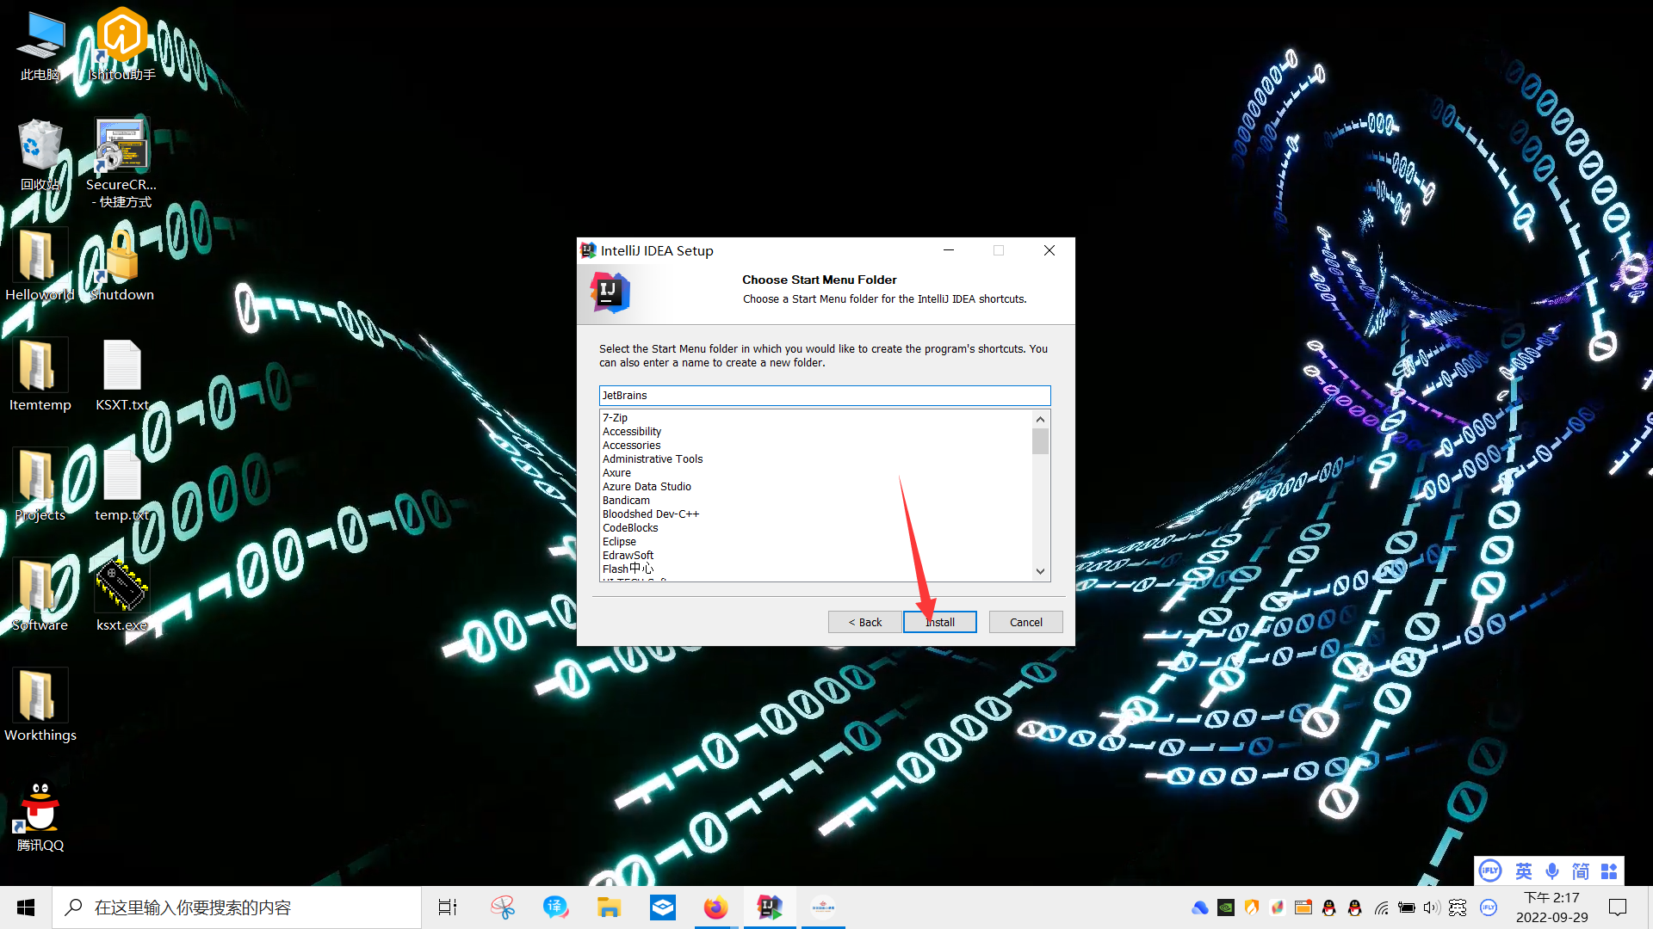Click folder list scroll down arrow
The image size is (1653, 929).
[1040, 571]
